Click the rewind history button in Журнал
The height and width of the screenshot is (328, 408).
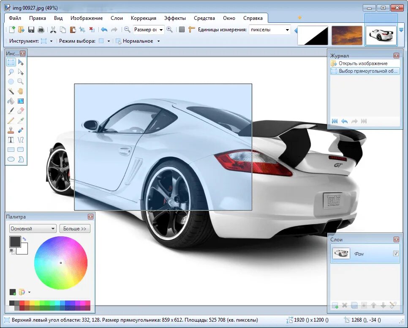[x=335, y=121]
